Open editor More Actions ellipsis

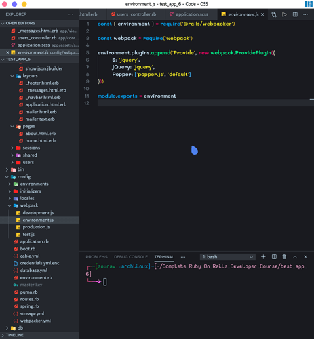[305, 14]
